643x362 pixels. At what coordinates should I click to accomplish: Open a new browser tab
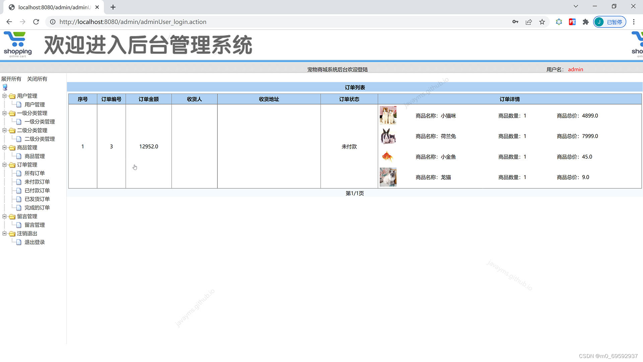pos(113,7)
